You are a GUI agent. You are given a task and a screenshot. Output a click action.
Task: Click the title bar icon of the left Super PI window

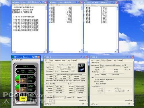[x=13, y=2]
